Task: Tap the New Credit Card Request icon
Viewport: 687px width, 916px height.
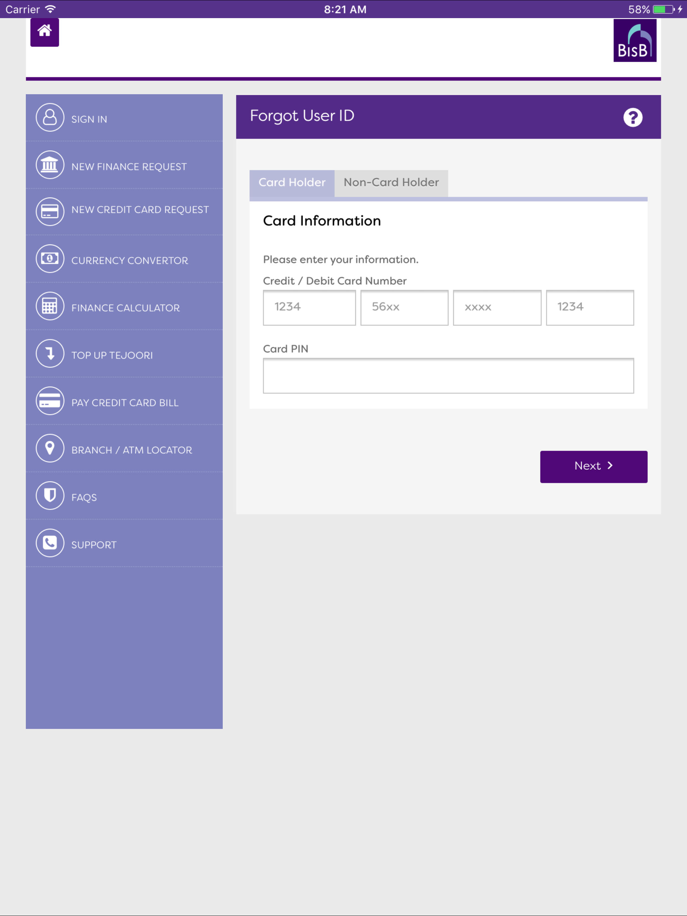Action: 50,212
